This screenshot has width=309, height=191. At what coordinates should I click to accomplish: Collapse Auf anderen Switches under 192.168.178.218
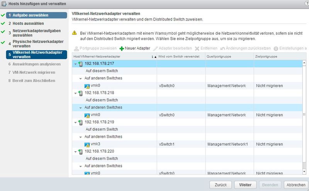(x=80, y=108)
